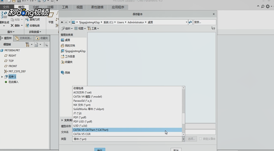Select the 模型树 navigator tab

click(x=6, y=38)
